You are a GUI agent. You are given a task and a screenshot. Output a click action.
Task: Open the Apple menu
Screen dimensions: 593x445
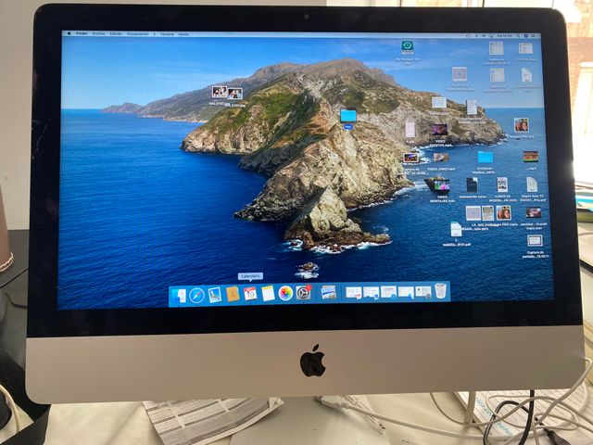click(69, 32)
